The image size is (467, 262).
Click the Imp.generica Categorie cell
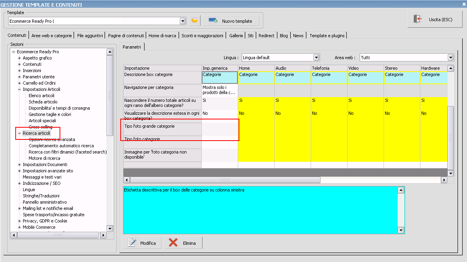[220, 78]
